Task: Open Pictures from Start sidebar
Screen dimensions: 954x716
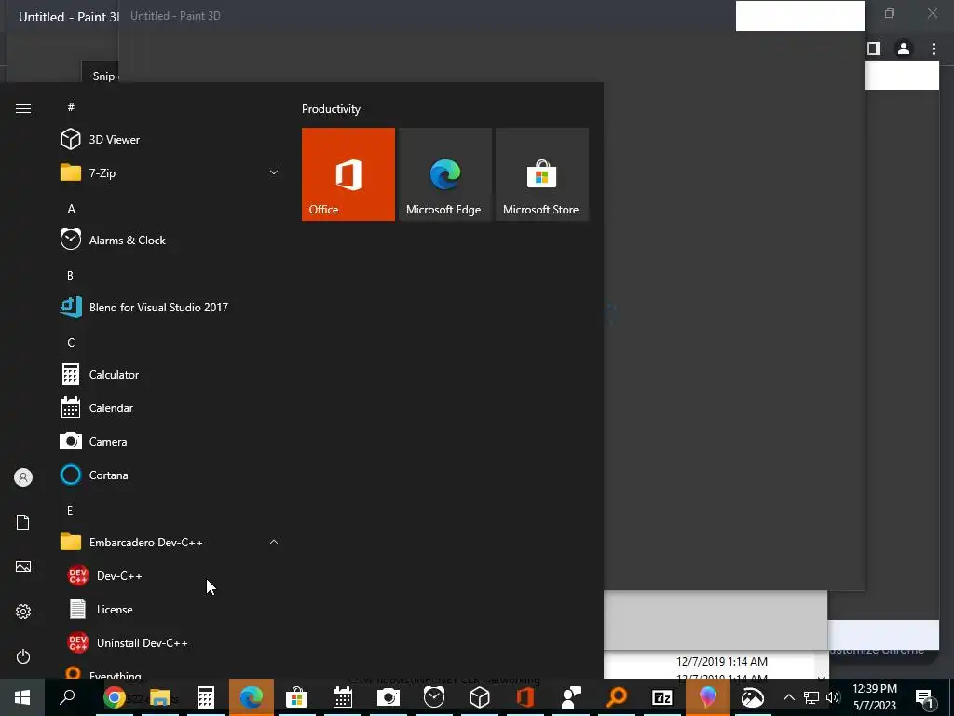Action: (23, 567)
